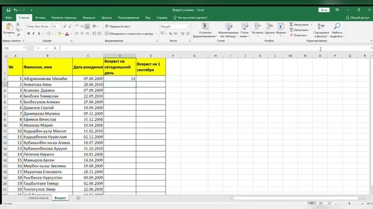
Task: Toggle Bold formatting
Action: coord(29,34)
